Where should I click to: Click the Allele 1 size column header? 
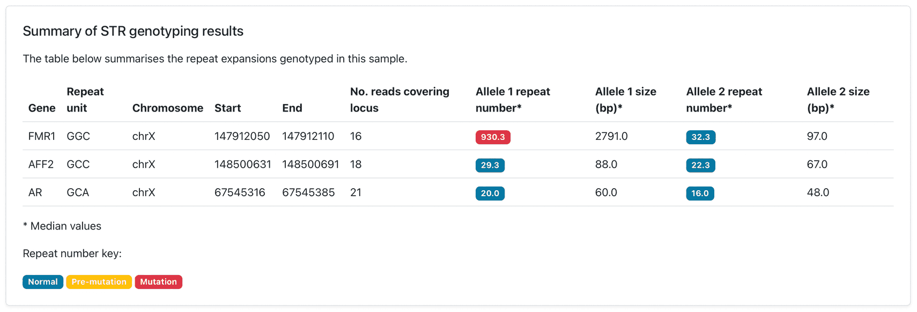(x=625, y=100)
